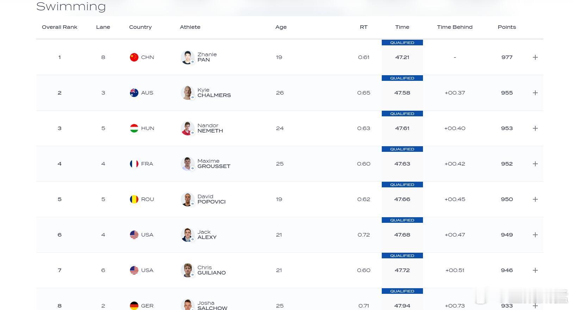Screen dimensions: 573x310
Task: Sort by the Time column header
Action: click(x=402, y=27)
